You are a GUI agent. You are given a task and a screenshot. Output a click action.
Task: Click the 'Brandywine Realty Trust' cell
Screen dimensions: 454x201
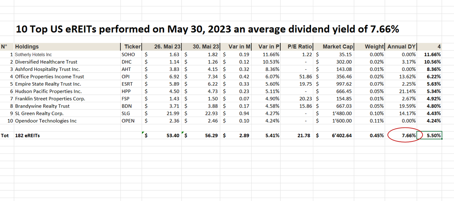(66, 106)
